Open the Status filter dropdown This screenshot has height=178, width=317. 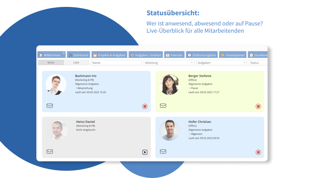pos(258,62)
